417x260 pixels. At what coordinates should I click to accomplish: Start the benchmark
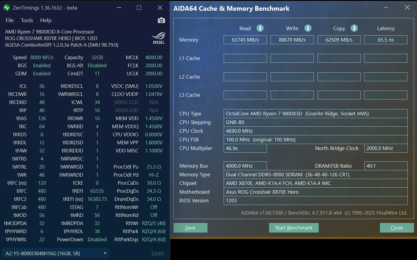(294, 228)
